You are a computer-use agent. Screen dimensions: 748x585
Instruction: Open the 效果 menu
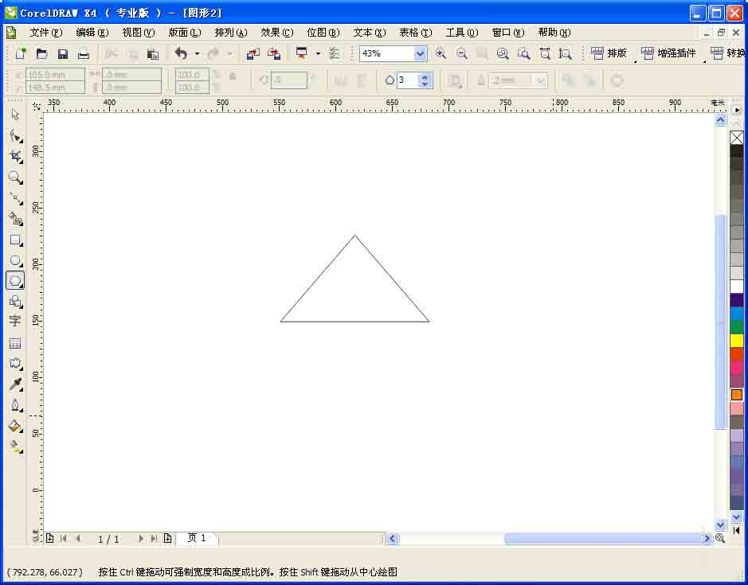pos(276,33)
